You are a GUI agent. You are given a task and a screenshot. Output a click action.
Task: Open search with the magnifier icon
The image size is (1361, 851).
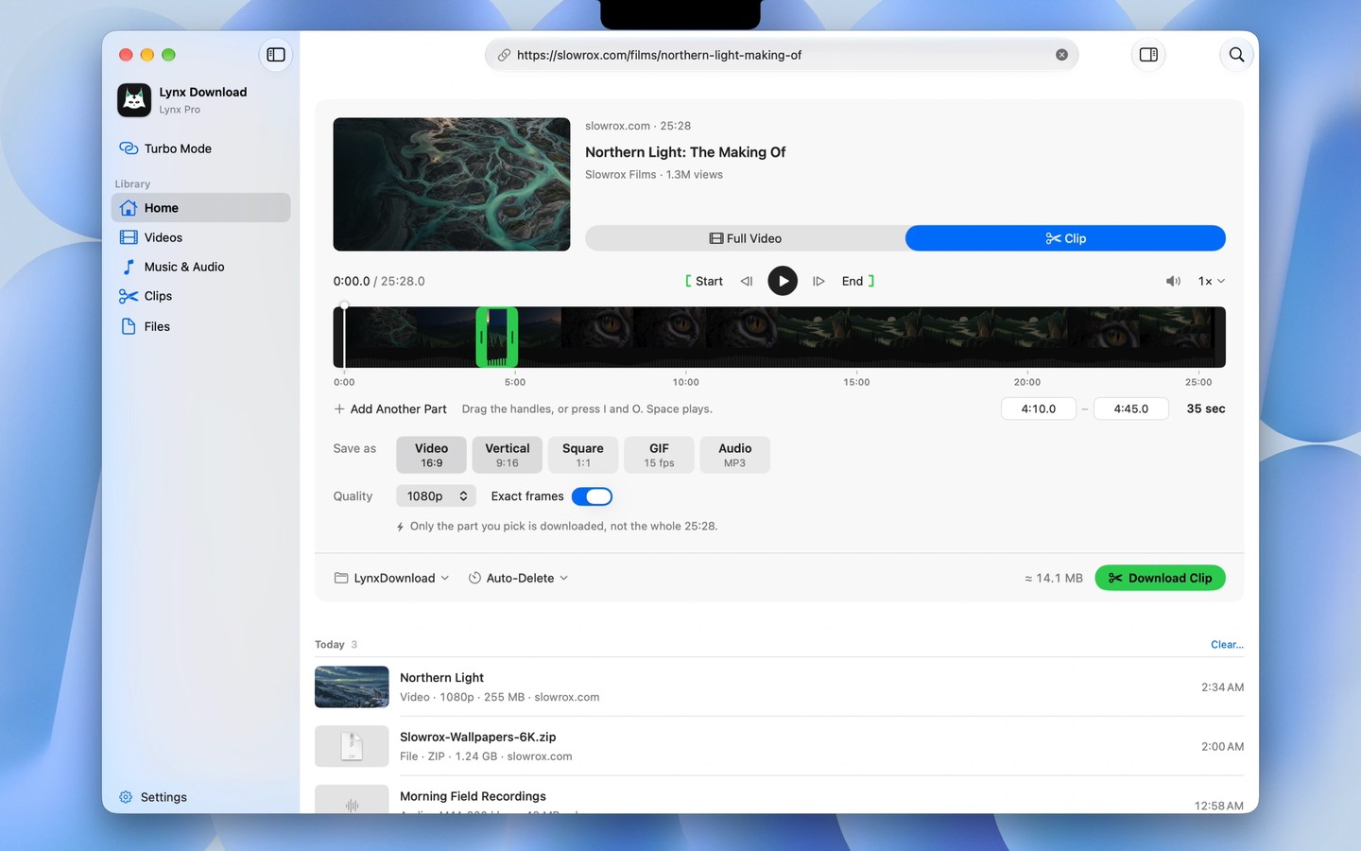(1236, 55)
